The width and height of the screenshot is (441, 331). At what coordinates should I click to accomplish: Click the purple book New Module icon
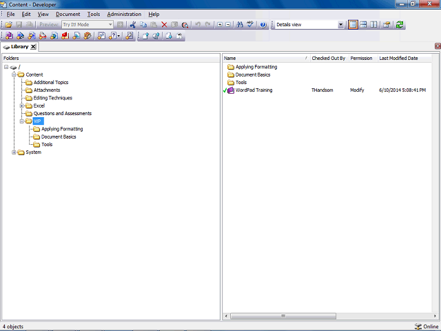(9, 36)
